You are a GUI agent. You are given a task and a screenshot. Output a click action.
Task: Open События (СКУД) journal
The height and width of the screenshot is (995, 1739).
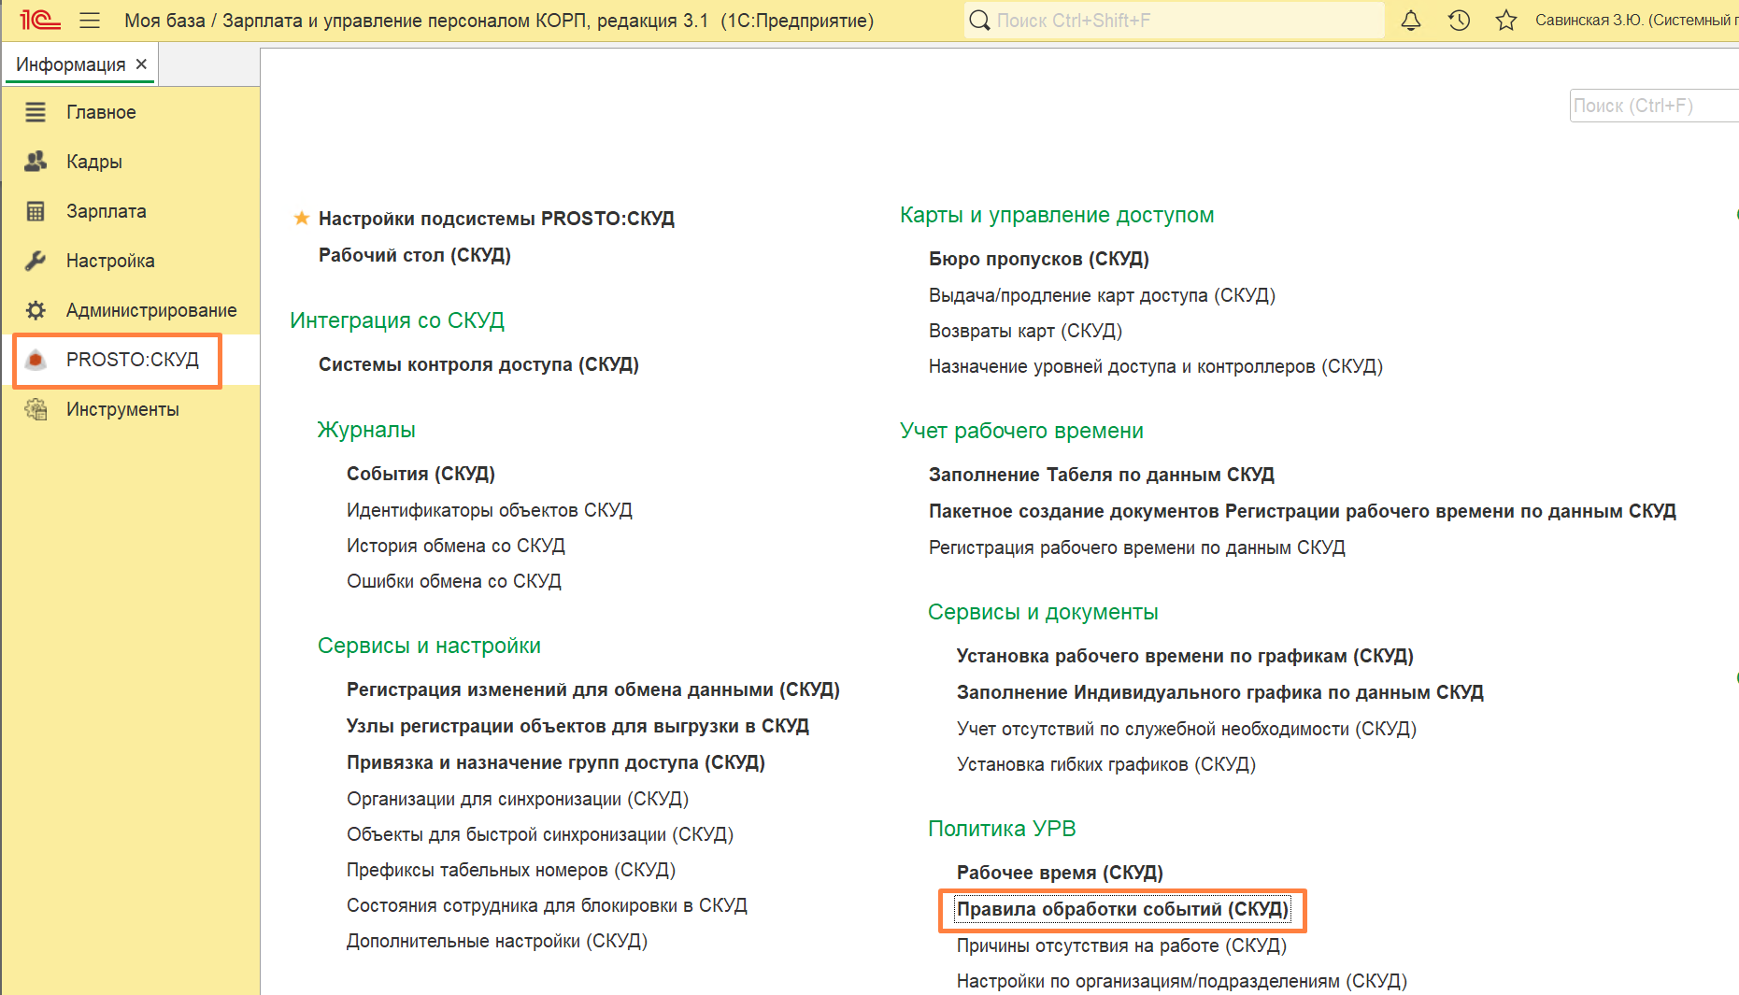[x=420, y=474]
